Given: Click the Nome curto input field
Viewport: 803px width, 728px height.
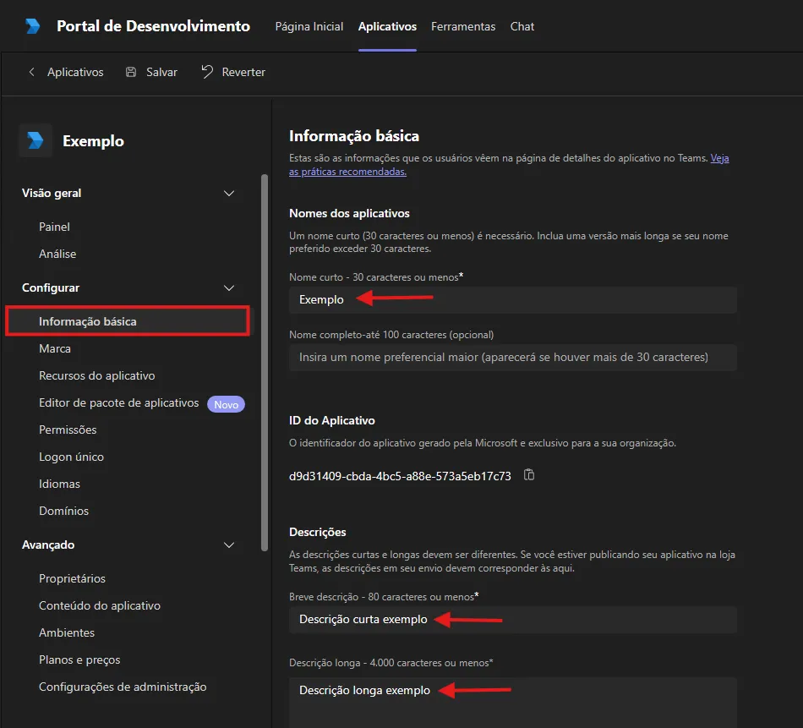Looking at the screenshot, I should [x=512, y=299].
